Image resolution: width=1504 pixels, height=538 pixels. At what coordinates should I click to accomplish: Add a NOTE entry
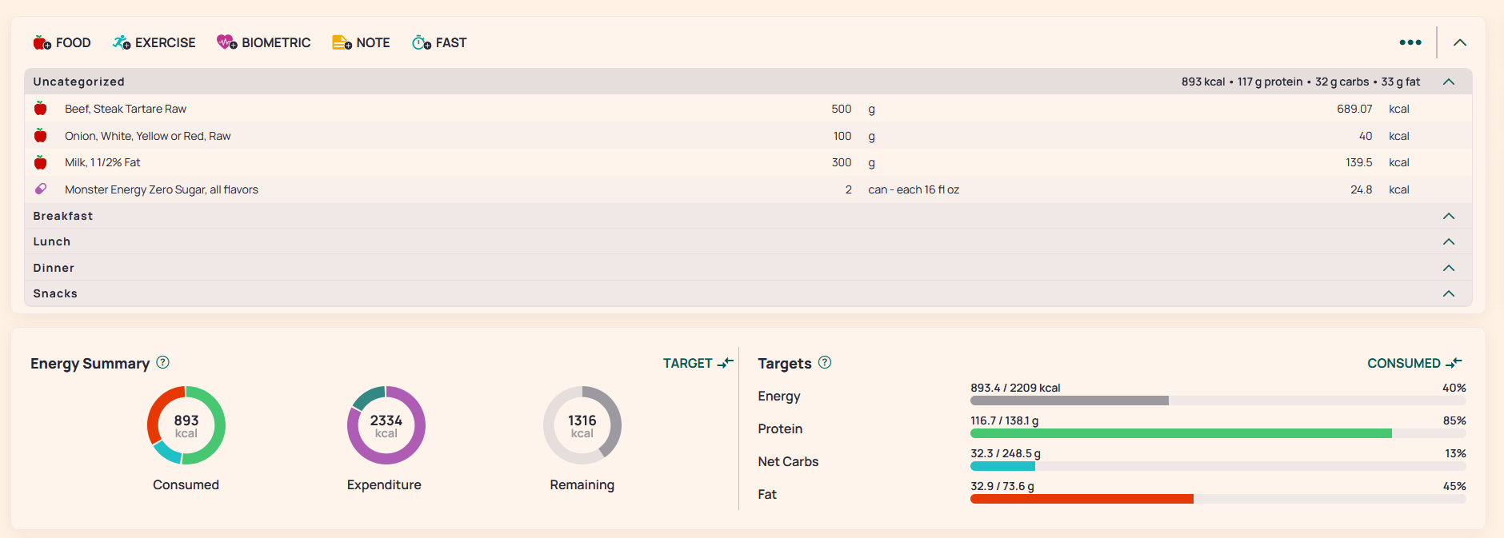point(361,42)
